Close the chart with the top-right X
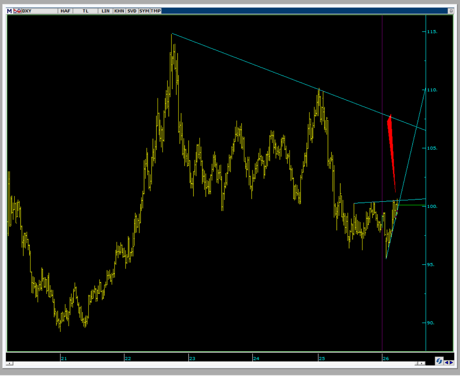The height and width of the screenshot is (376, 460). (x=451, y=11)
